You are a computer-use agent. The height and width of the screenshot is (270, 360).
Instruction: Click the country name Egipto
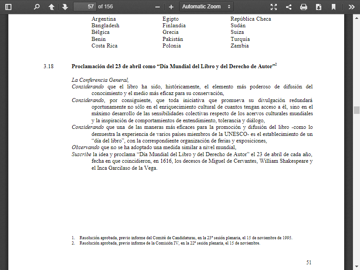(x=170, y=19)
